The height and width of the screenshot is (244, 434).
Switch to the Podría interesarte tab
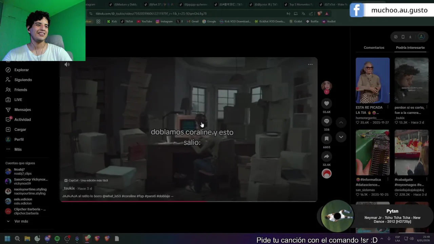[410, 48]
